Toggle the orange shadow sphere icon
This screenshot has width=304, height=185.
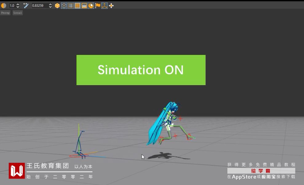91,6
